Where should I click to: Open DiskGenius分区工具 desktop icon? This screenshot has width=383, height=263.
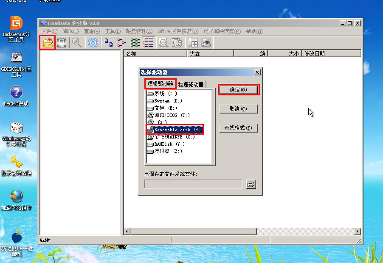(17, 29)
